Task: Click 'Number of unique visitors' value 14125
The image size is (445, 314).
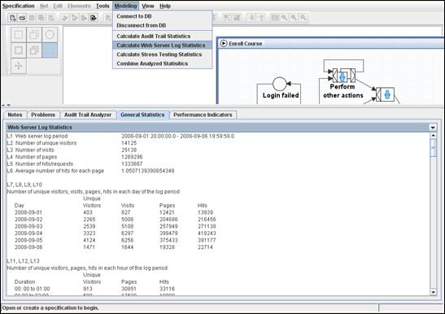Action: (129, 143)
